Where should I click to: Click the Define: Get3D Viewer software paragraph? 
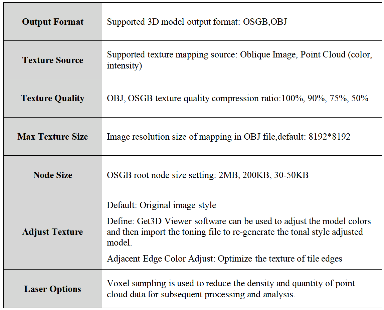(239, 232)
